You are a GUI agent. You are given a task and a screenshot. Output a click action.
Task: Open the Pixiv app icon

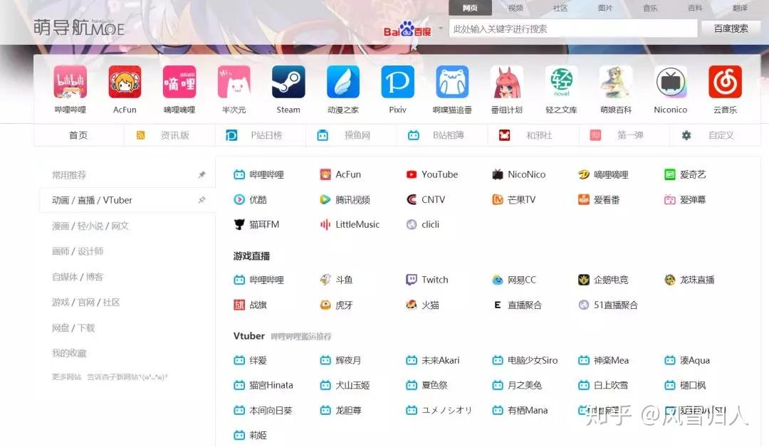click(398, 82)
